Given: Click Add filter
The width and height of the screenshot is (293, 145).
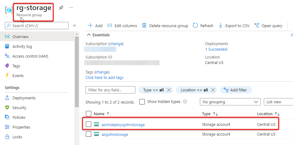Looking at the screenshot, I should [x=236, y=90].
